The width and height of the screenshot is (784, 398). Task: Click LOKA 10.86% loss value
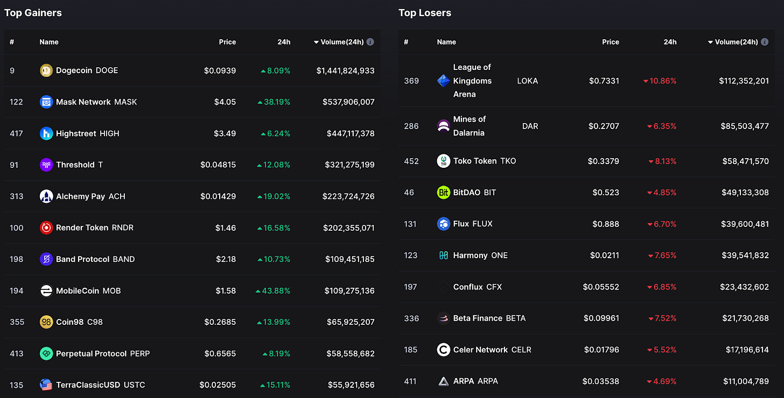click(660, 81)
